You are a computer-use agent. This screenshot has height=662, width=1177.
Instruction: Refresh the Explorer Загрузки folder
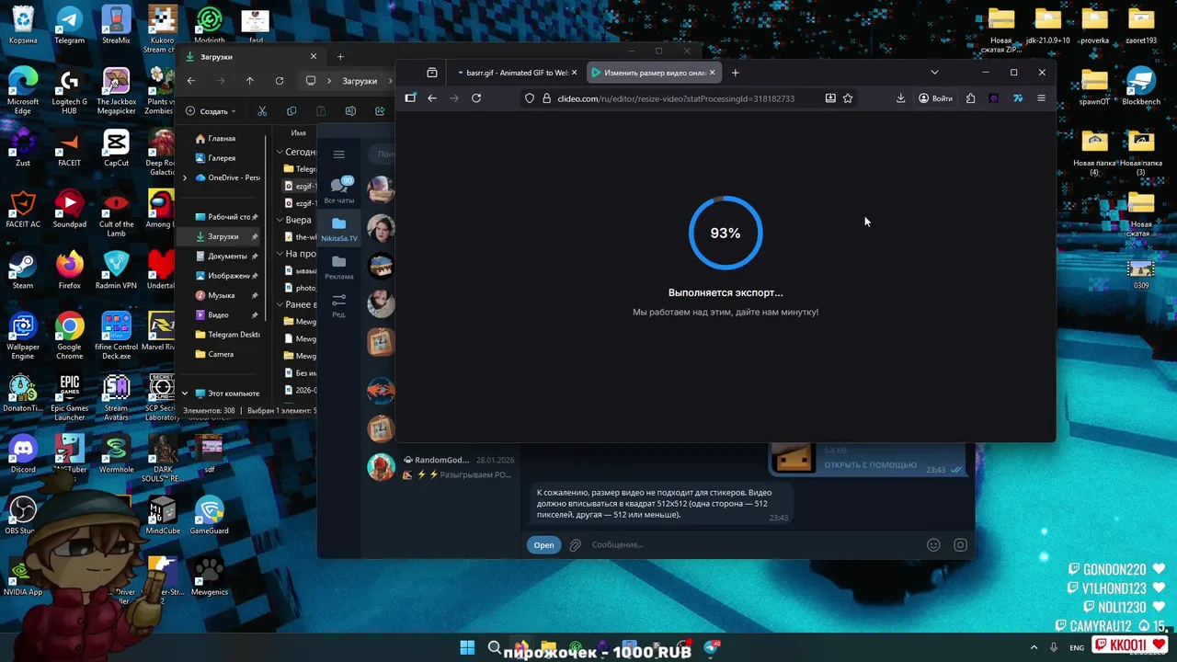tap(280, 81)
